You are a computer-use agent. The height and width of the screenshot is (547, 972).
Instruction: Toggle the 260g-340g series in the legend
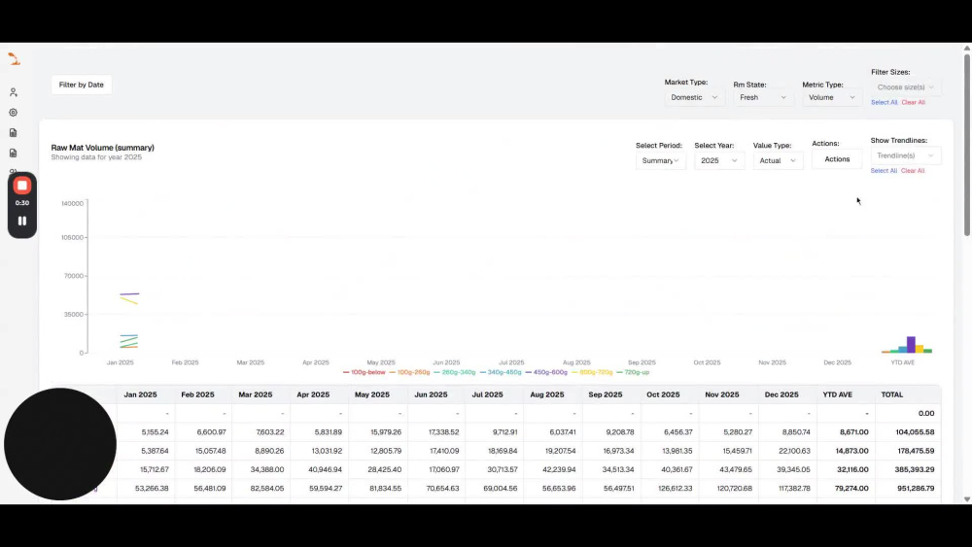pyautogui.click(x=455, y=372)
